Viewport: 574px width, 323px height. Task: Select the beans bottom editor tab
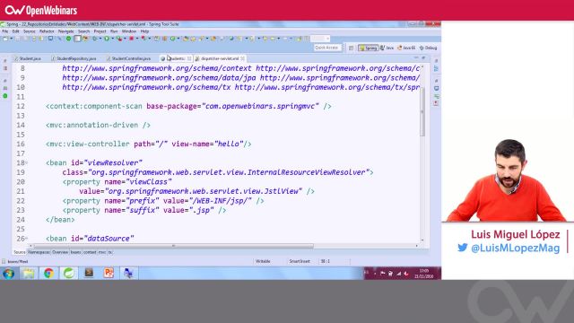click(75, 252)
